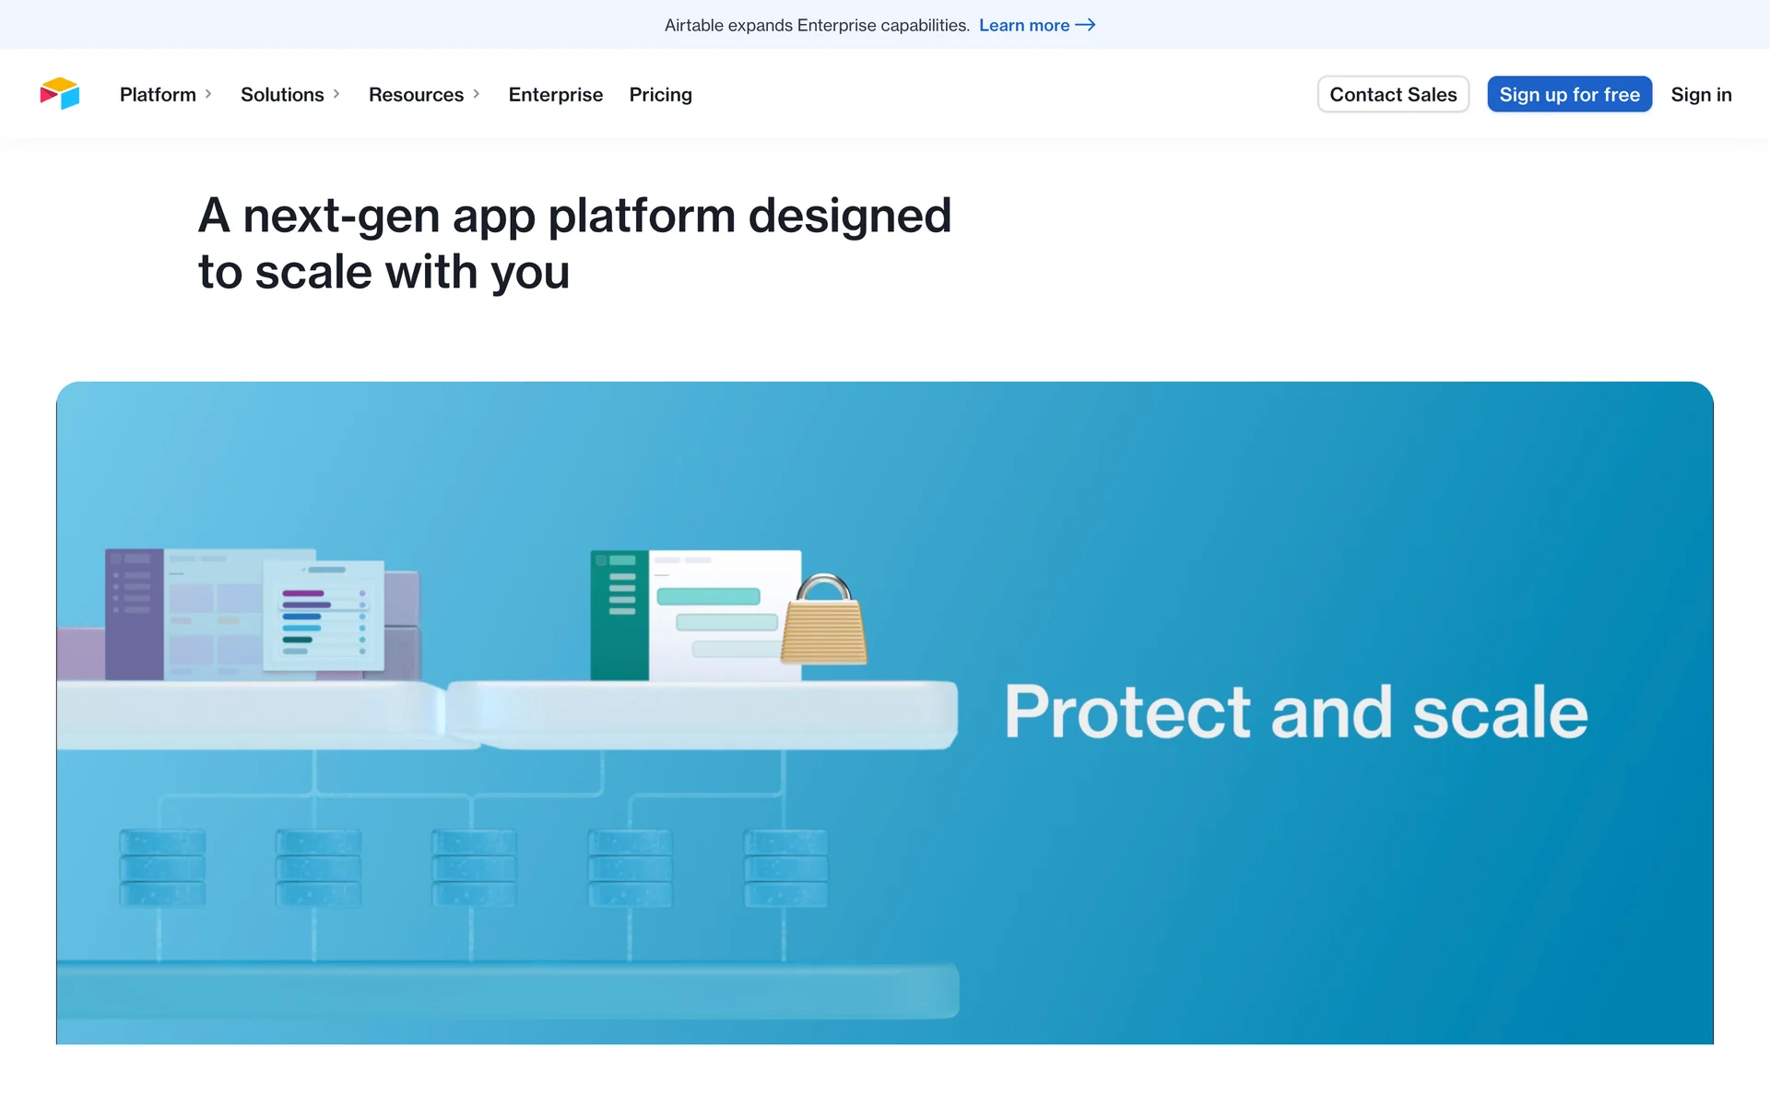Click the purple sidebar app window illustration
This screenshot has height=1106, width=1770.
(x=184, y=615)
